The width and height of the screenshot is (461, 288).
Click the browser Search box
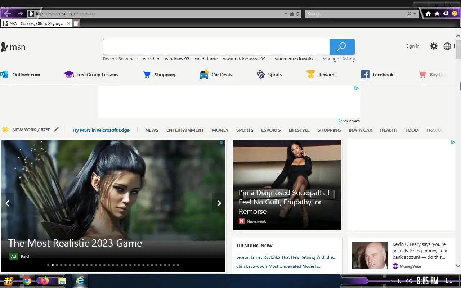(x=356, y=14)
